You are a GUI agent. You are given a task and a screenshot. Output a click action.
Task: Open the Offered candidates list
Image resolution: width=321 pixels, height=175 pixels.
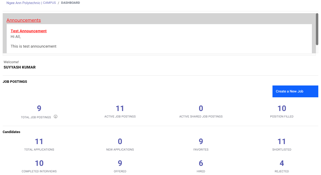(x=120, y=163)
